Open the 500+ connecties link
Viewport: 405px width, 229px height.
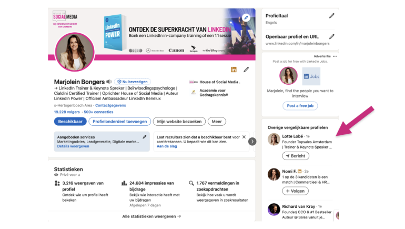[98, 112]
